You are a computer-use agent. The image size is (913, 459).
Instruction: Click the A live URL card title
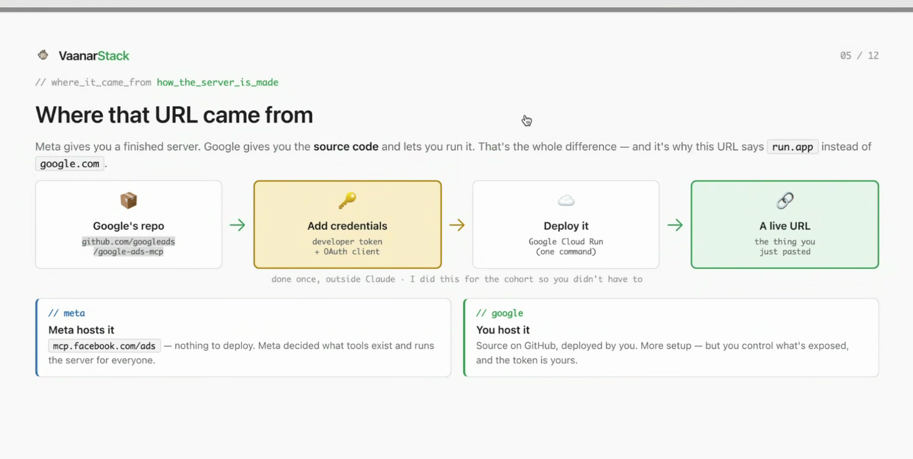[785, 226]
